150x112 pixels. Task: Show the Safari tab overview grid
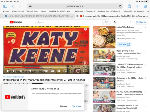pos(145,6)
